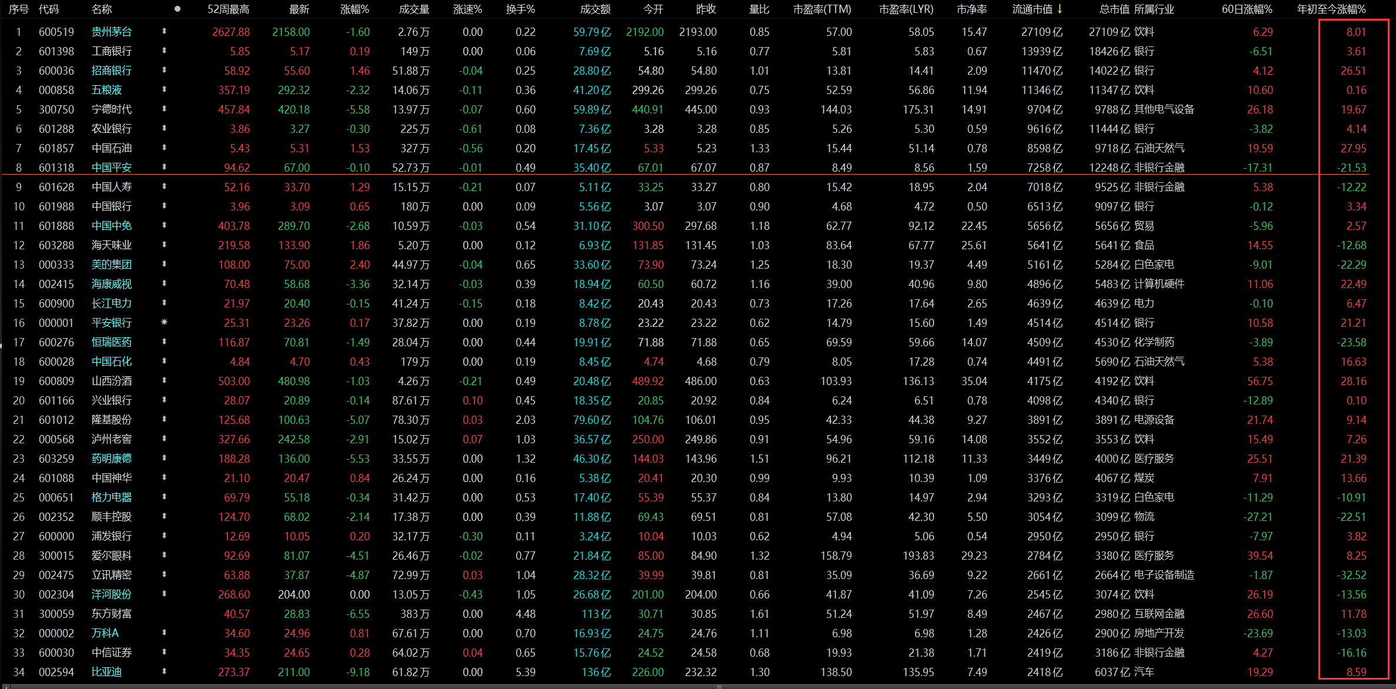Select stock code 601318 中国平安

click(56, 168)
